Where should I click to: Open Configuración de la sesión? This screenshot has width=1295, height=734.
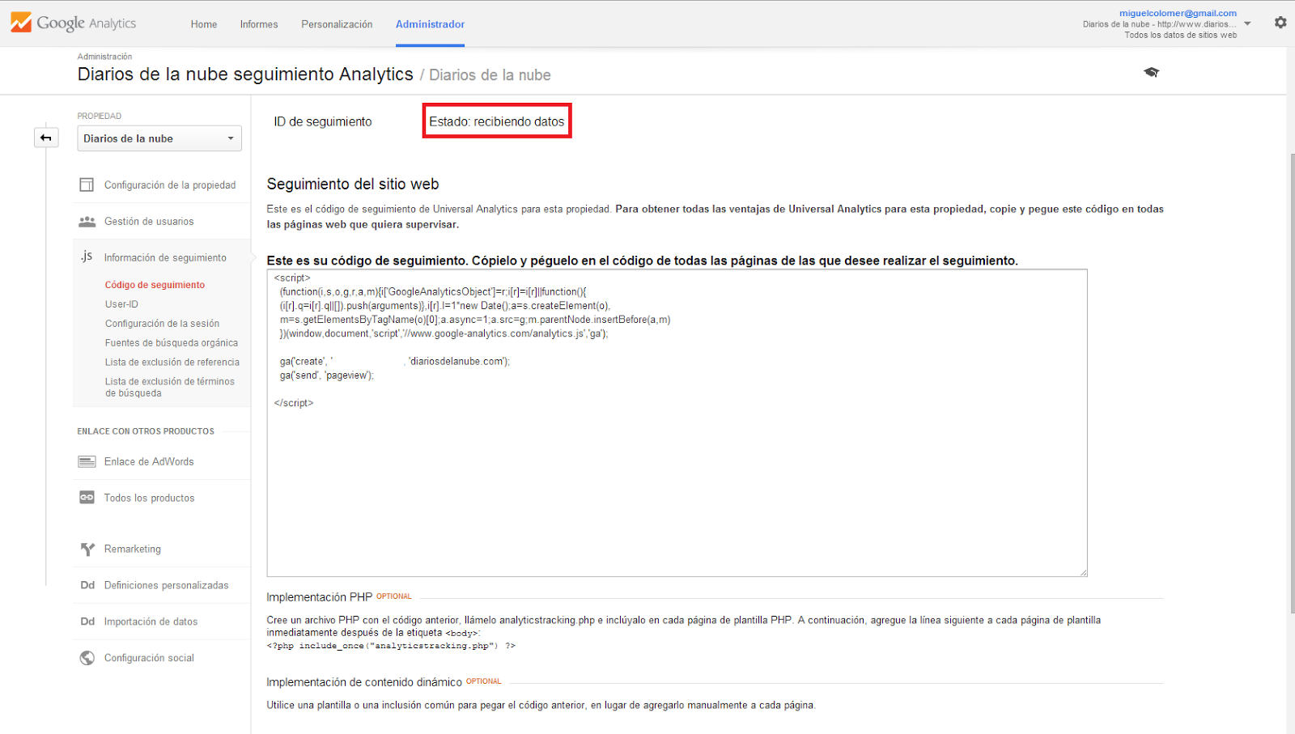tap(162, 324)
